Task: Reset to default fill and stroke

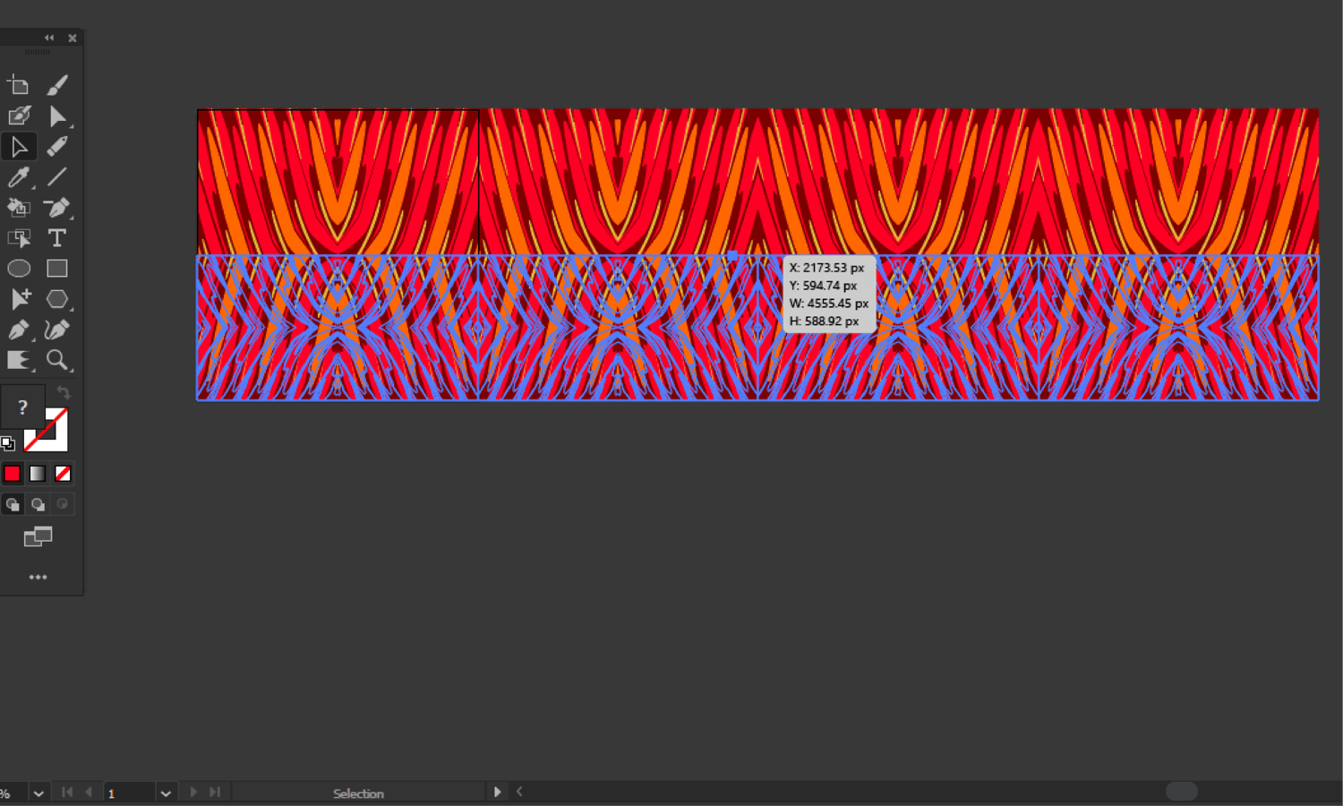Action: (x=8, y=442)
